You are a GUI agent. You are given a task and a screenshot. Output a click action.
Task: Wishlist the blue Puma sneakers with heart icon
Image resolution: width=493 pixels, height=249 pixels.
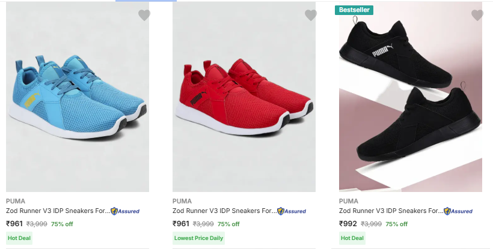tap(144, 16)
